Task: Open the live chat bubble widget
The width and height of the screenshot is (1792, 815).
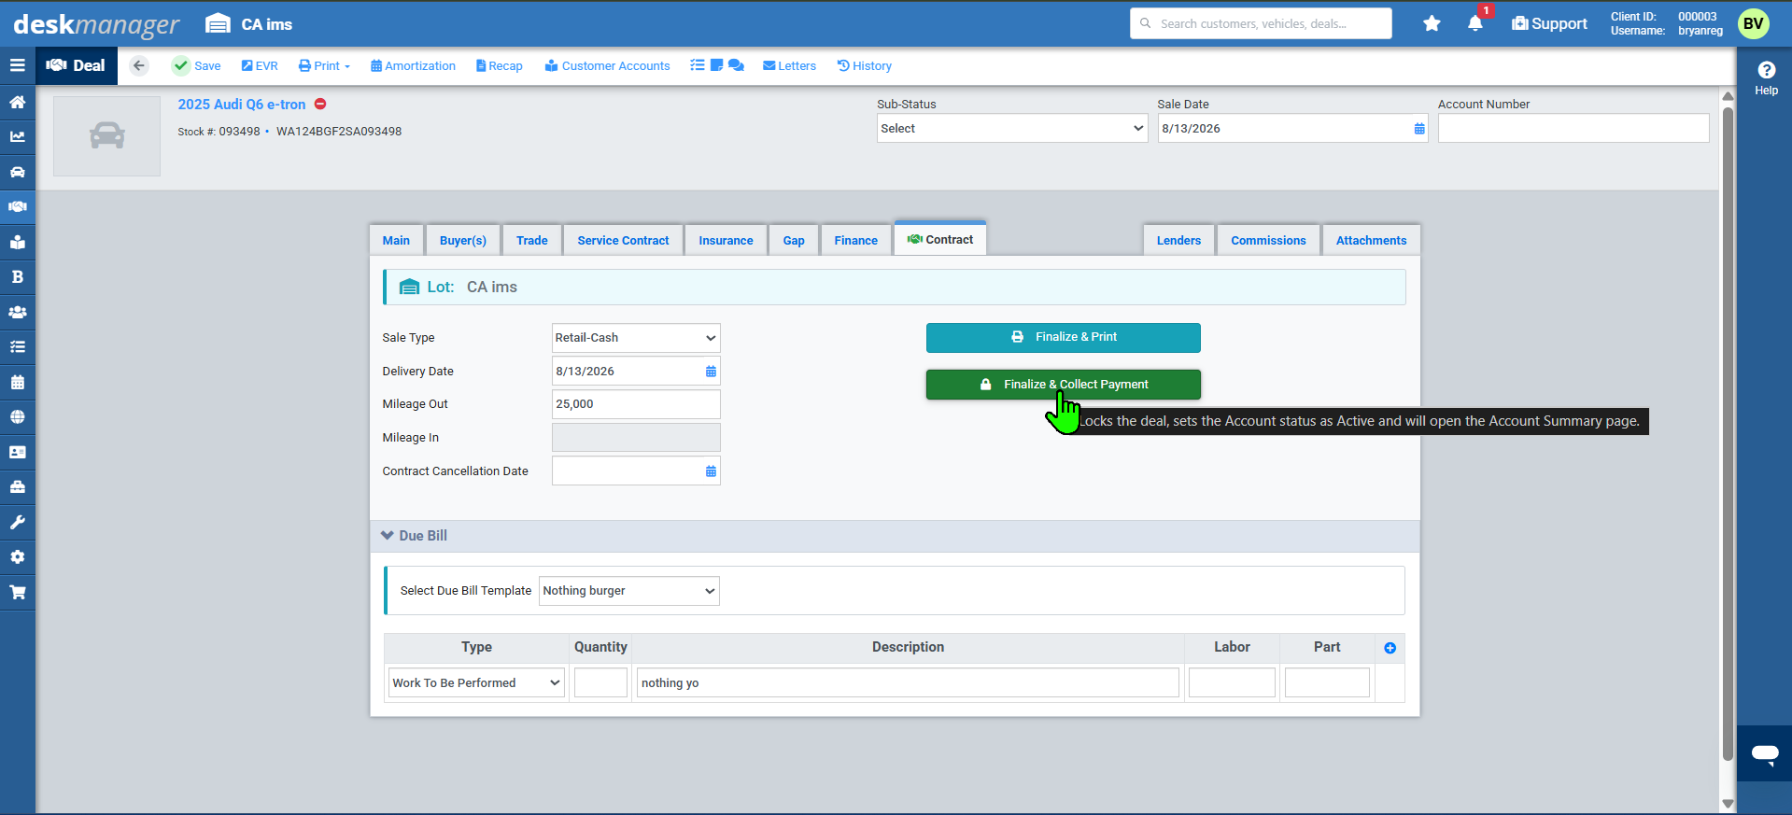Action: coord(1764,753)
